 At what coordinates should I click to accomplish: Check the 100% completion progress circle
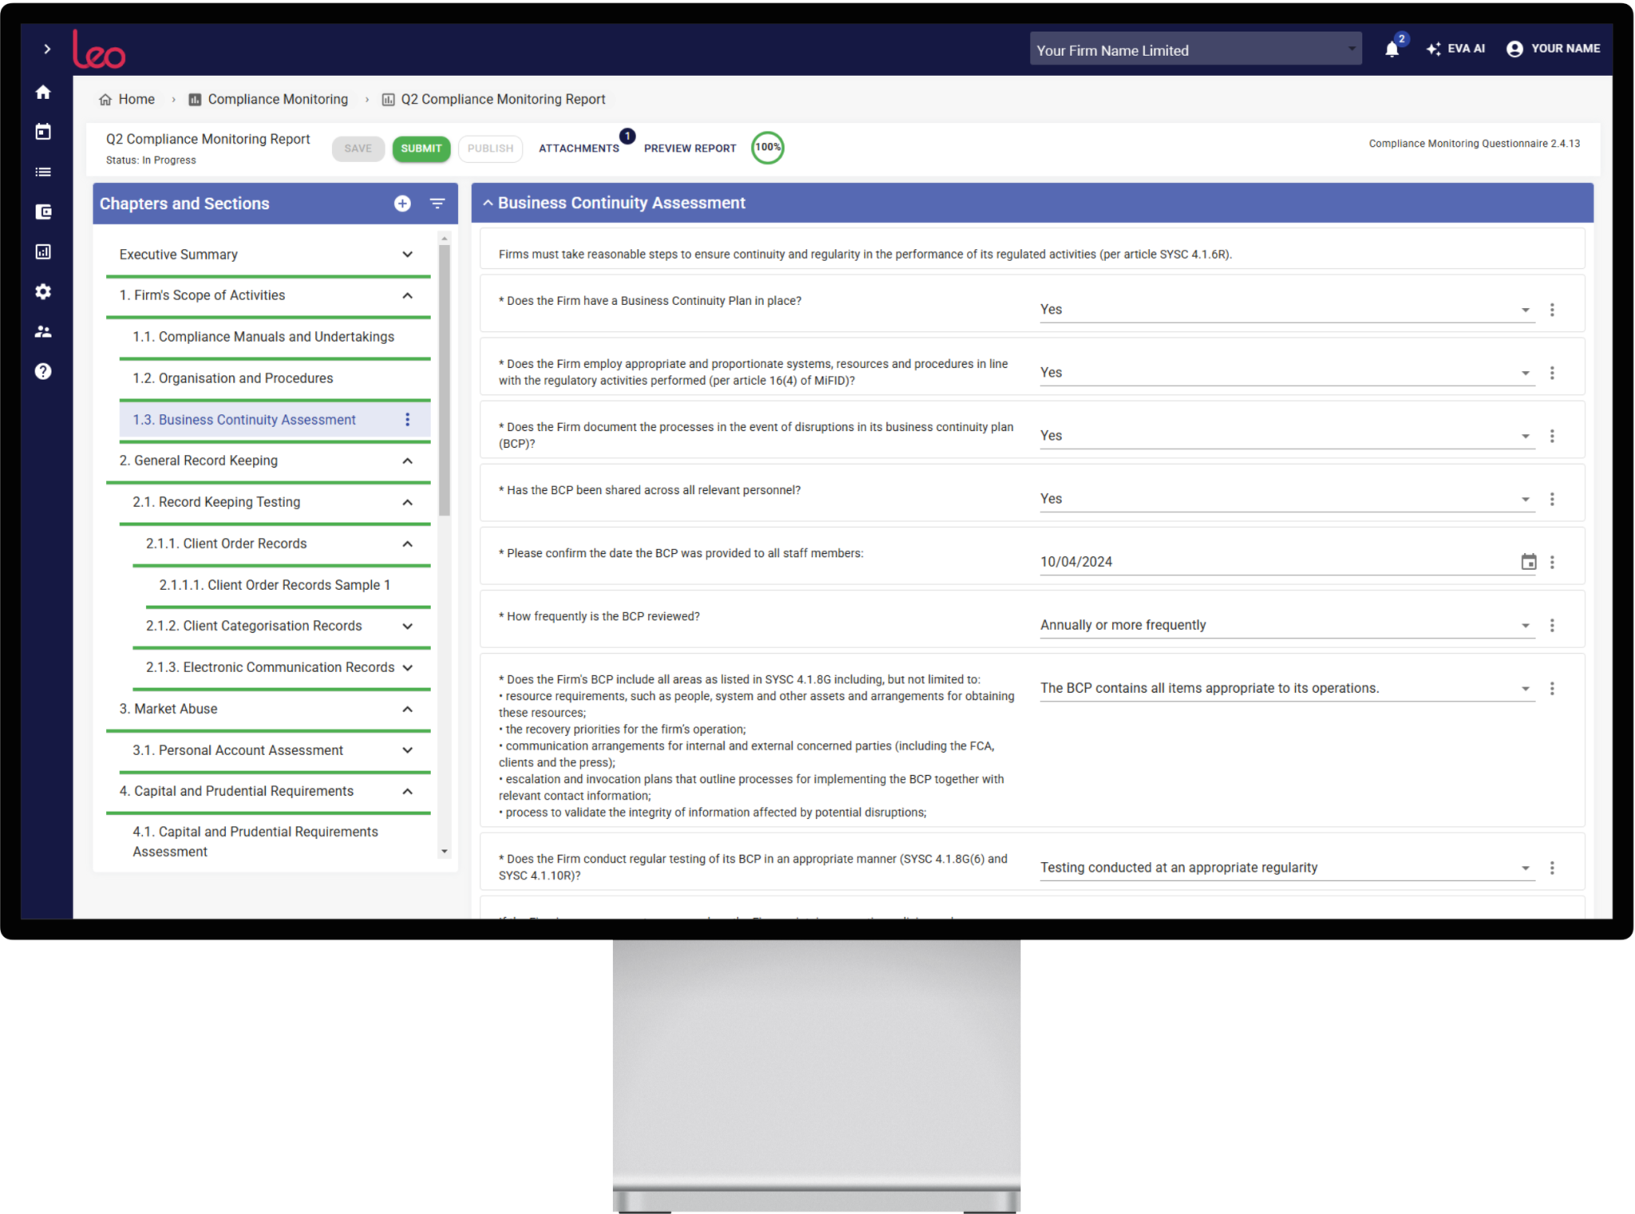click(x=766, y=148)
